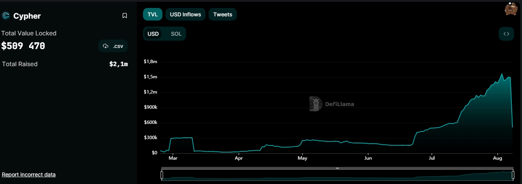This screenshot has height=184, width=522.
Task: Click the mini overview chart in range selector
Action: [337, 175]
